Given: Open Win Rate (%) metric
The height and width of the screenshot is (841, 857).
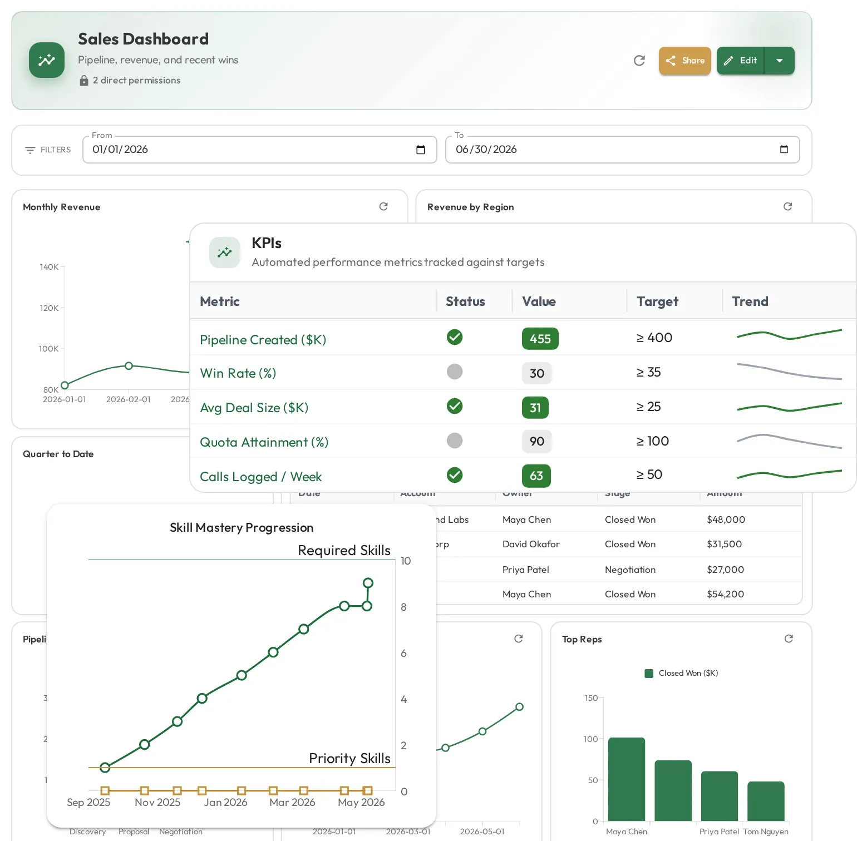Looking at the screenshot, I should [x=238, y=373].
